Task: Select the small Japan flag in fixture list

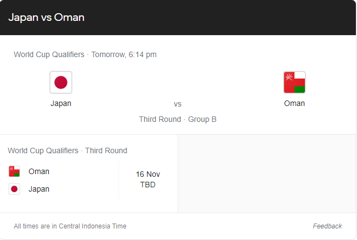Action: pos(14,189)
